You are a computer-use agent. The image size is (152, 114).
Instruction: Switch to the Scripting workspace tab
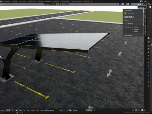pyautogui.click(x=86, y=2)
